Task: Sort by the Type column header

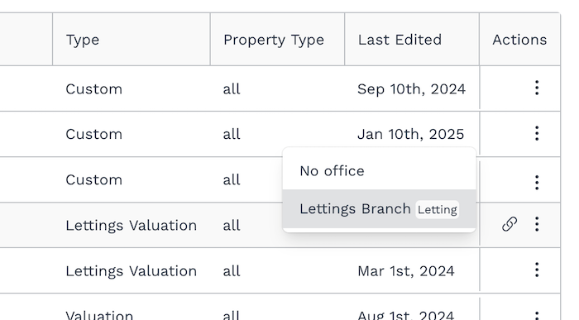Action: click(x=83, y=40)
